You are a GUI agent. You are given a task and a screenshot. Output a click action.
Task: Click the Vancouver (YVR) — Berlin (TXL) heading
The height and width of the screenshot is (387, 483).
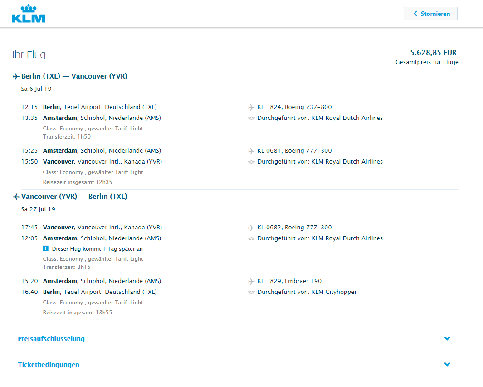(x=74, y=197)
